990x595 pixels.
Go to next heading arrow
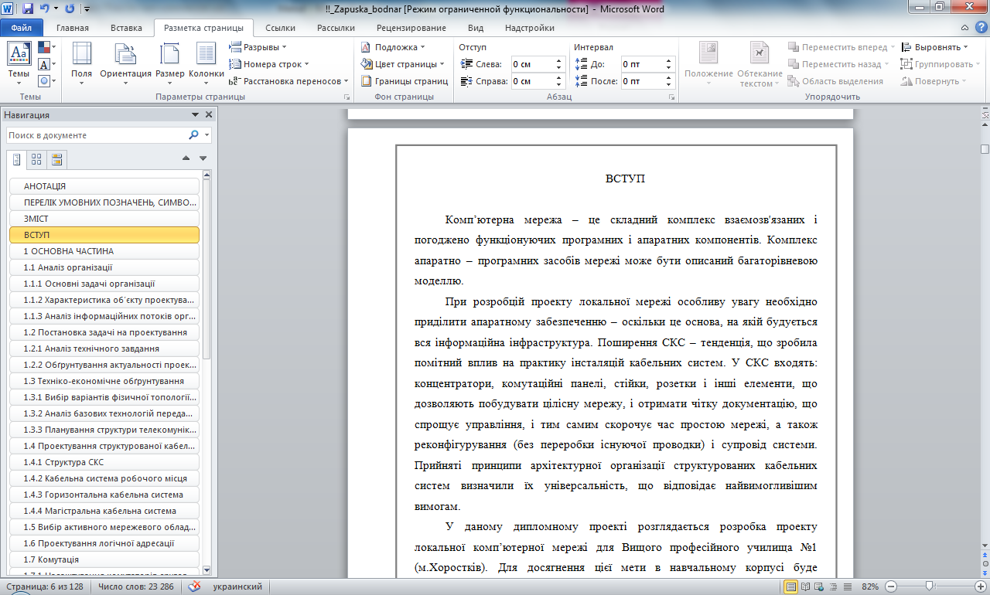click(x=203, y=158)
